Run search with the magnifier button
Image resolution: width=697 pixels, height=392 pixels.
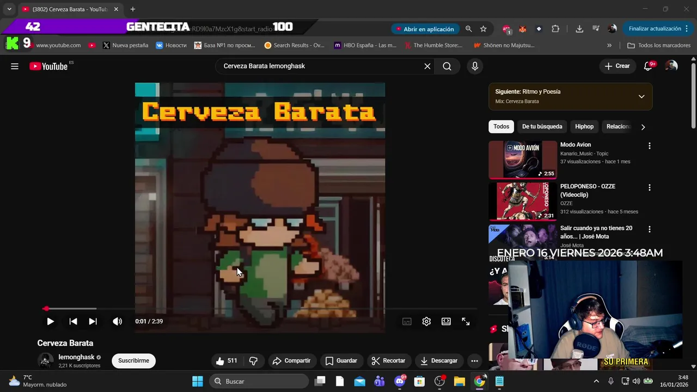click(447, 66)
